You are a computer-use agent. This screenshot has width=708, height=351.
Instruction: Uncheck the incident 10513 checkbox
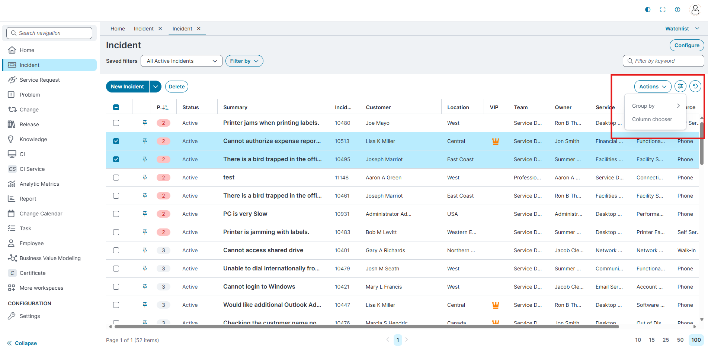point(116,141)
